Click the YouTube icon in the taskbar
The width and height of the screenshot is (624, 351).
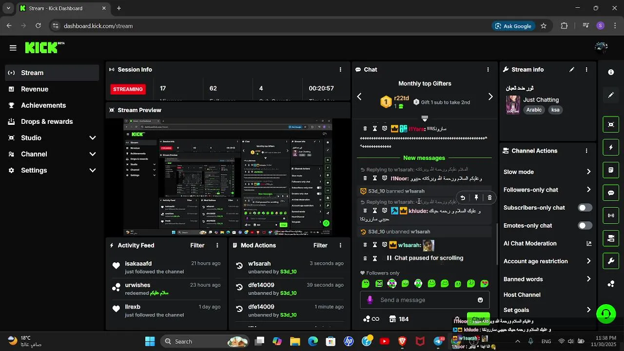(385, 341)
